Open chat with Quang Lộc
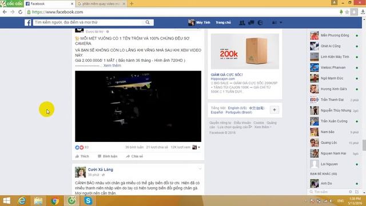Image resolution: width=366 pixels, height=206 pixels. (335, 143)
